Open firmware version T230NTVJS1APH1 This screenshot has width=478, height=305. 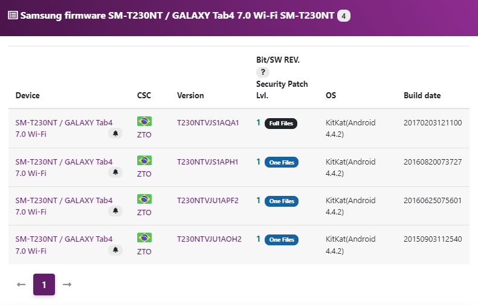208,162
